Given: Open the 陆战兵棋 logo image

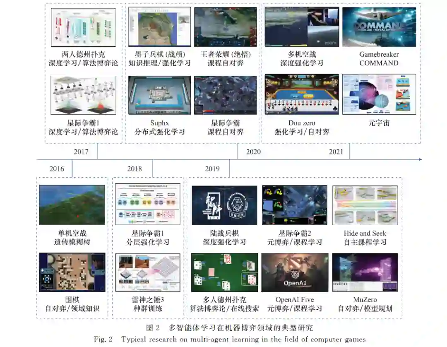Looking at the screenshot, I should (x=224, y=205).
